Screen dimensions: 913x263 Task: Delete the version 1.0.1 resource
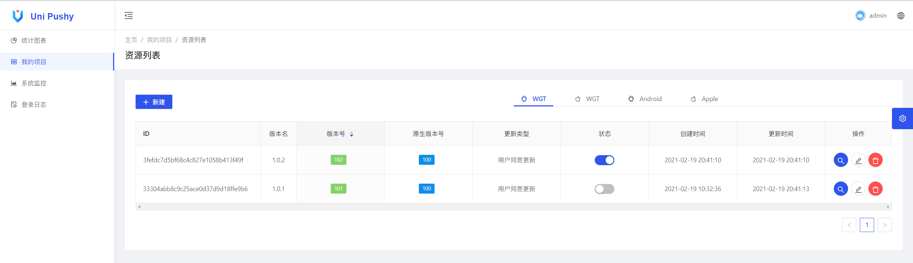pos(875,189)
